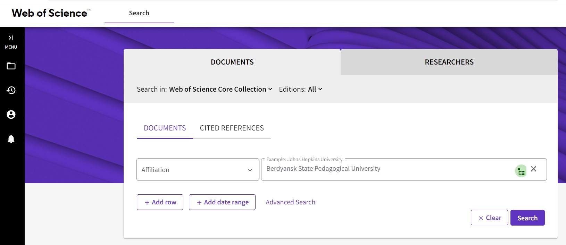Expand the Editions: All dropdown

click(x=301, y=89)
